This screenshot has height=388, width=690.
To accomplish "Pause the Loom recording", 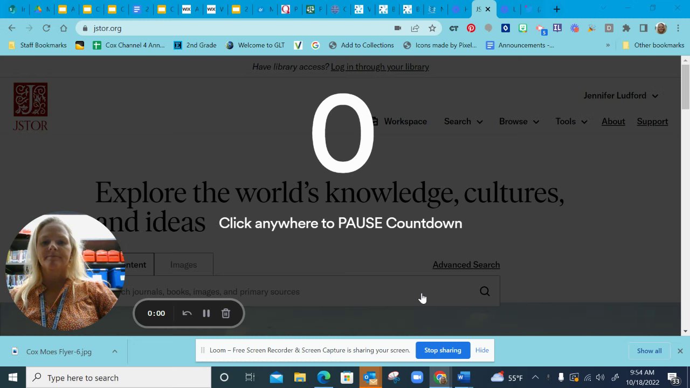I will [x=206, y=313].
